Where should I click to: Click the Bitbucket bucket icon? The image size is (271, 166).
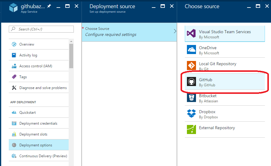pos(191,97)
